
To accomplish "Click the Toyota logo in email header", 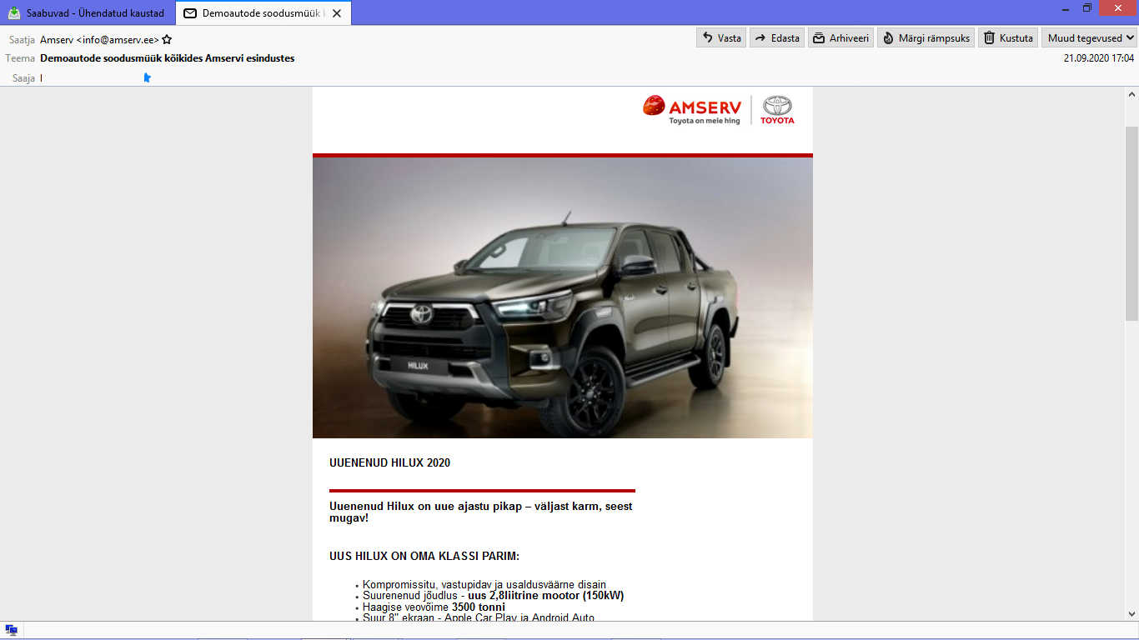I will (777, 109).
